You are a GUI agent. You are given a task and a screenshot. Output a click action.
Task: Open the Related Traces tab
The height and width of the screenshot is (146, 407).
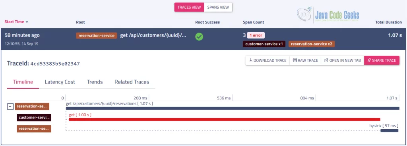tap(132, 82)
